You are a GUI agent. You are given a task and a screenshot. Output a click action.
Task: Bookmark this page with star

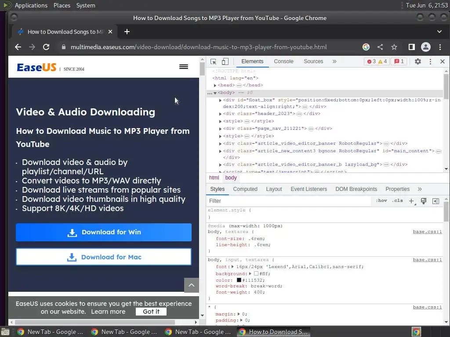coord(394,47)
